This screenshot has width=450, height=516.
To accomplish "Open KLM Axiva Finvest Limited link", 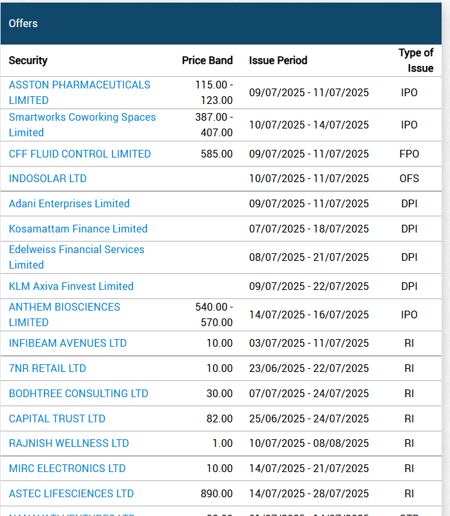I will pos(71,286).
